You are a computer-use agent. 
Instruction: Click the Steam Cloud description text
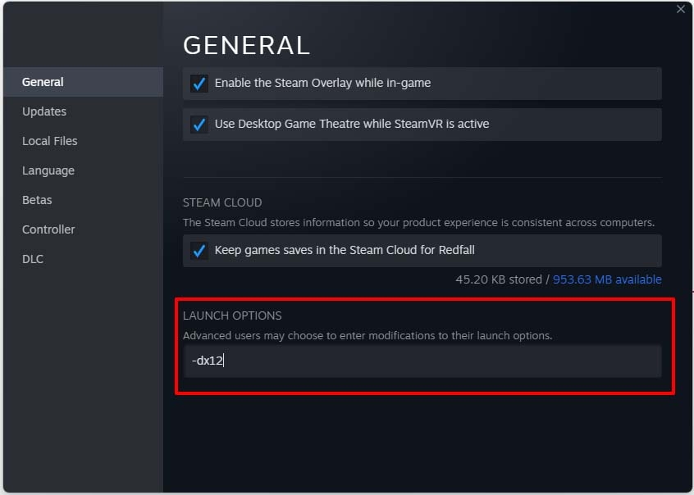pos(418,222)
